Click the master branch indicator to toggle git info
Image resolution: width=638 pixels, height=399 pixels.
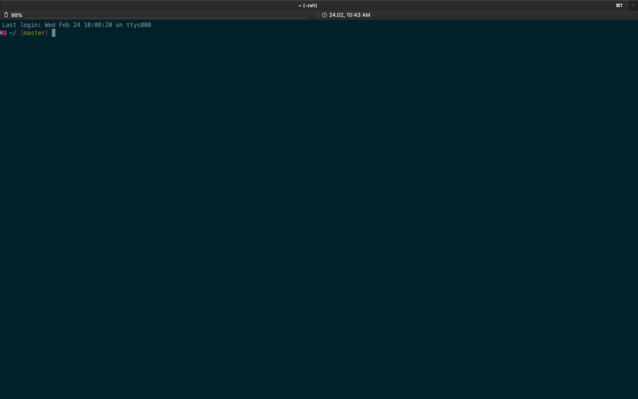click(x=34, y=33)
